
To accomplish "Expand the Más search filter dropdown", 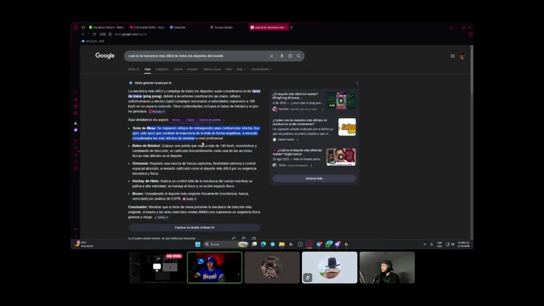I will 241,69.
